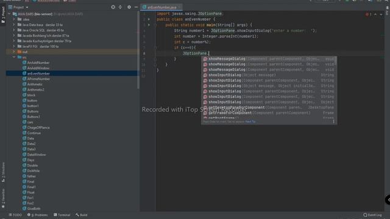Choose getDesktopPaneForComponent completion suggestion

269,108
